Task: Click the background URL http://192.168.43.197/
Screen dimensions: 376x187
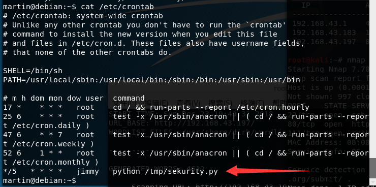Action: click(205, 123)
